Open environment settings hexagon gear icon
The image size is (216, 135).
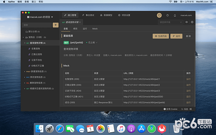pyautogui.click(x=192, y=22)
